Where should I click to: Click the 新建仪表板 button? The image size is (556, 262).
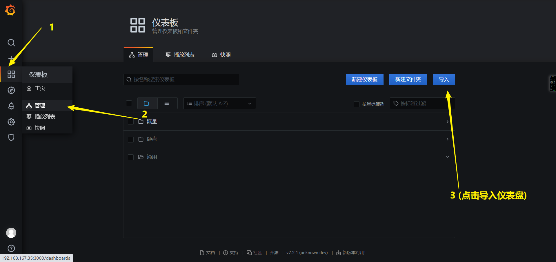pyautogui.click(x=364, y=79)
